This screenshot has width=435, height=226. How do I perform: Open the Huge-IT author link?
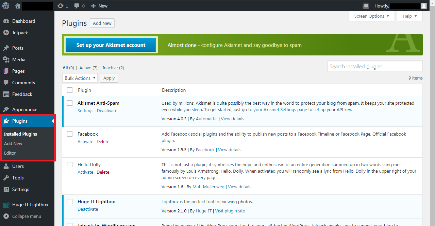tap(204, 211)
